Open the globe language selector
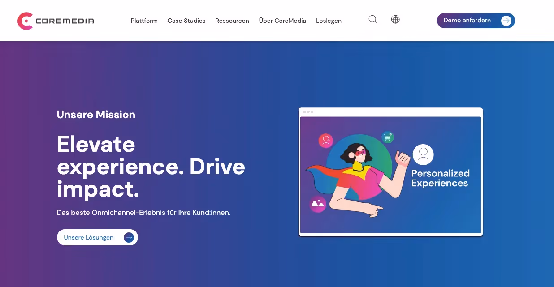Viewport: 554px width, 287px height. tap(395, 19)
